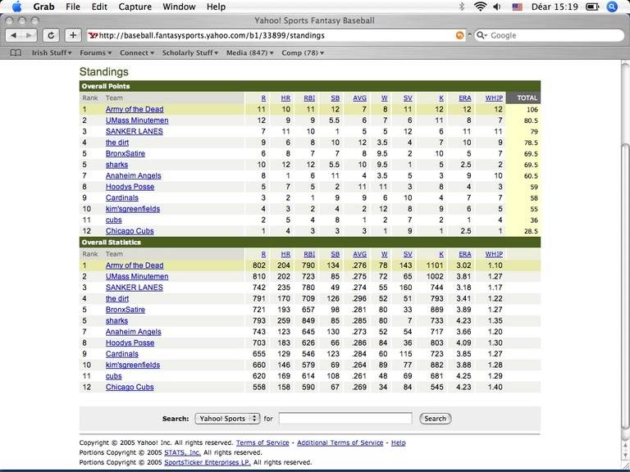
Task: Open the Help menu
Action: [x=216, y=7]
